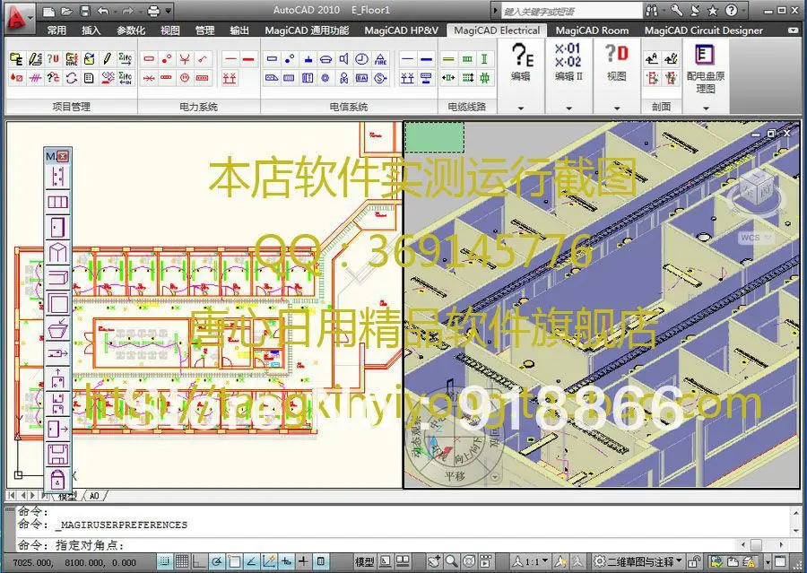Screen dimensions: 807x573
Task: Undo the last action with the arrow icon
Action: click(102, 11)
